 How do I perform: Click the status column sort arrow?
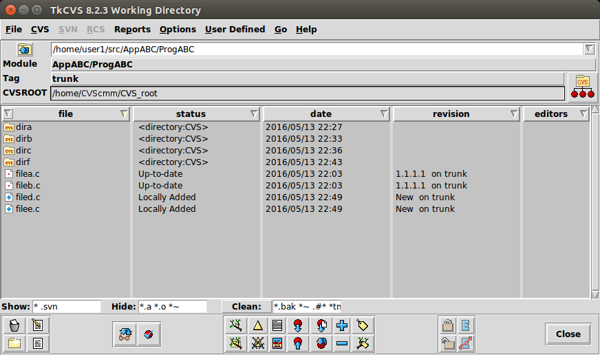coord(253,114)
